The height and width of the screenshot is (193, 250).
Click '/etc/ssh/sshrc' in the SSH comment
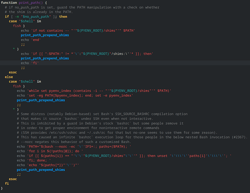pos(63,132)
